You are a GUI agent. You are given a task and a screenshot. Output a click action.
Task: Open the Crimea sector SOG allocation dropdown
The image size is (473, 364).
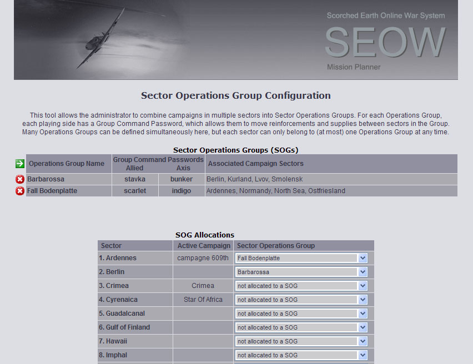click(301, 286)
